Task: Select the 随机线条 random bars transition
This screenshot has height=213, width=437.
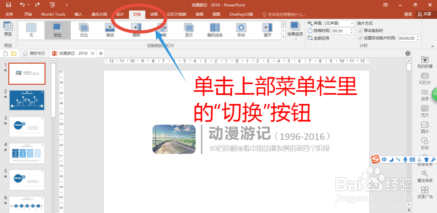Action: tap(215, 30)
